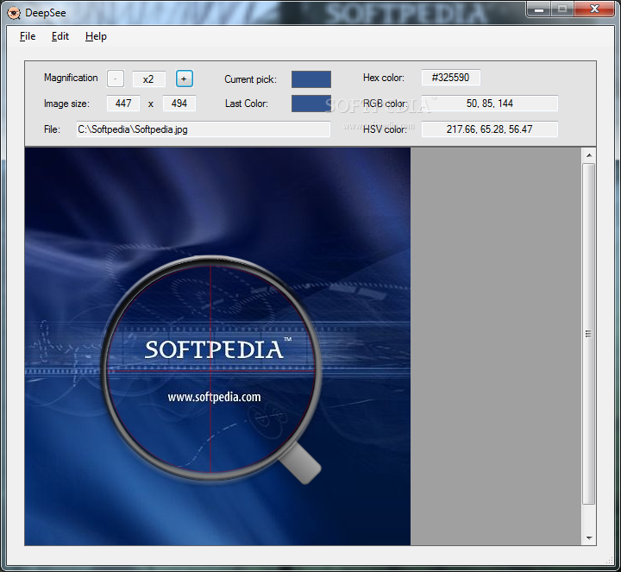Click the Magnification label
This screenshot has width=621, height=572.
pos(71,78)
